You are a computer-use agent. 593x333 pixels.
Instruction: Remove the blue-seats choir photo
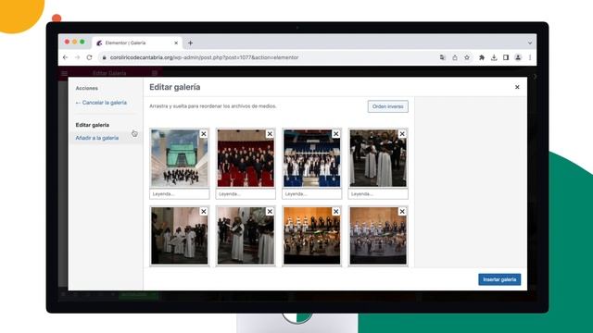[x=335, y=133]
